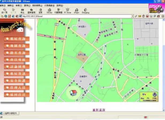Click the 地圖查詢 sidebar button
Image resolution: width=165 pixels, height=120 pixels.
[17, 46]
